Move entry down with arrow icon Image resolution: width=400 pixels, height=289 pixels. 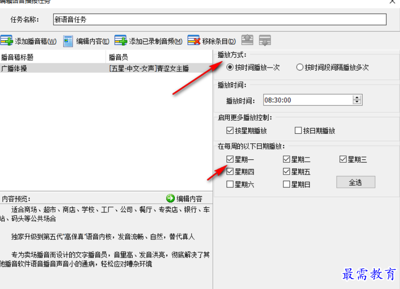click(265, 40)
